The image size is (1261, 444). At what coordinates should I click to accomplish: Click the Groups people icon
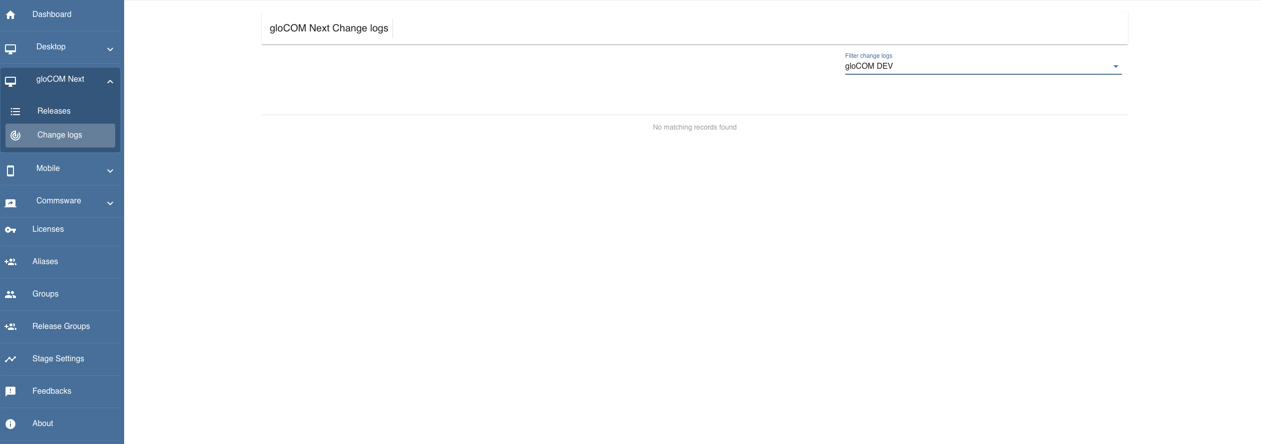(10, 295)
